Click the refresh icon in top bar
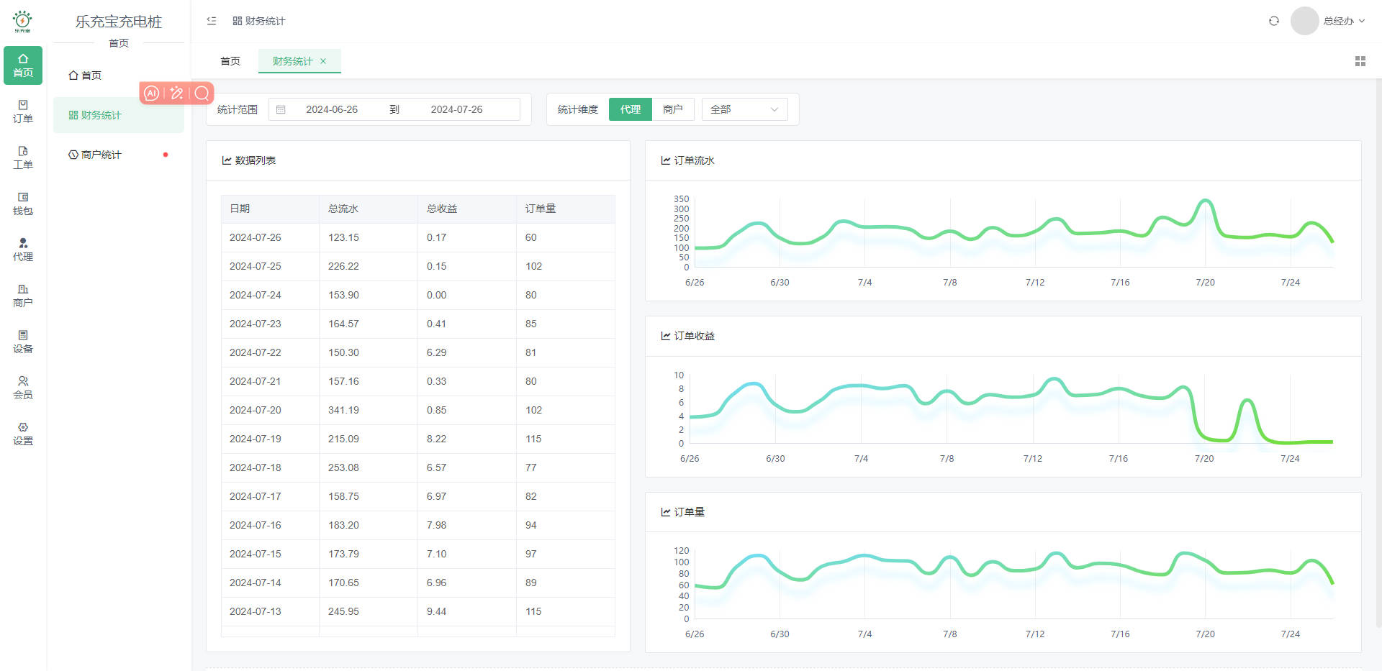The image size is (1382, 671). tap(1274, 21)
